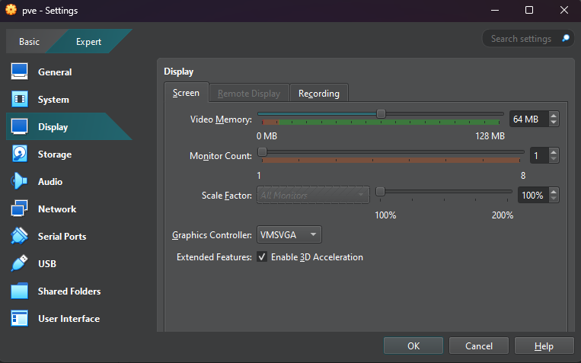Open the USB settings icon
Viewport: 581px width, 363px height.
click(20, 264)
